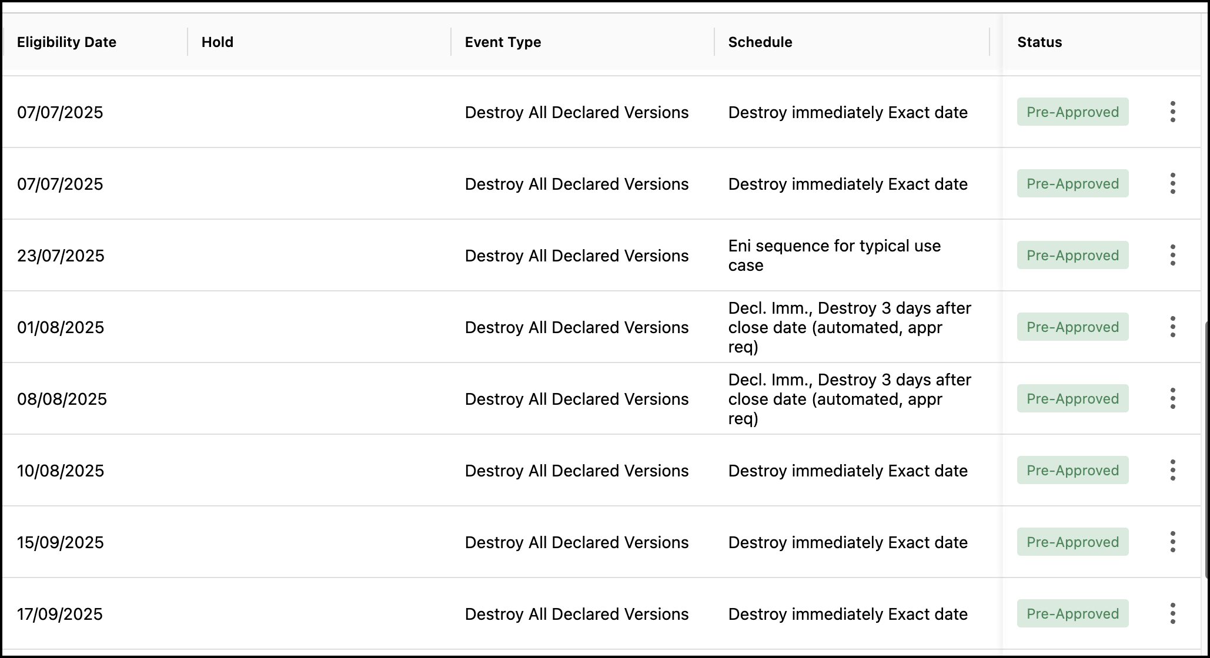Sort by the Status column header
Image resolution: width=1210 pixels, height=658 pixels.
pyautogui.click(x=1039, y=42)
